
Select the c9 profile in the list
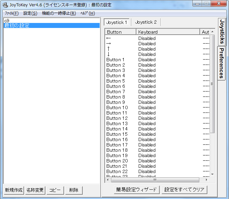[52, 21]
